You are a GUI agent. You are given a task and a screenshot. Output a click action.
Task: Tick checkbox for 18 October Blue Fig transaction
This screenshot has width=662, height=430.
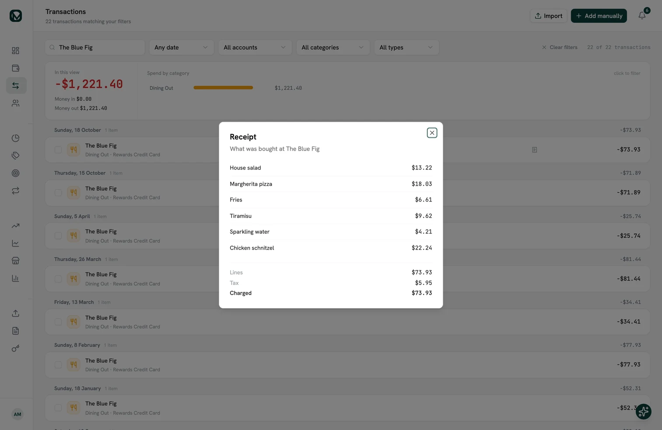pyautogui.click(x=58, y=150)
